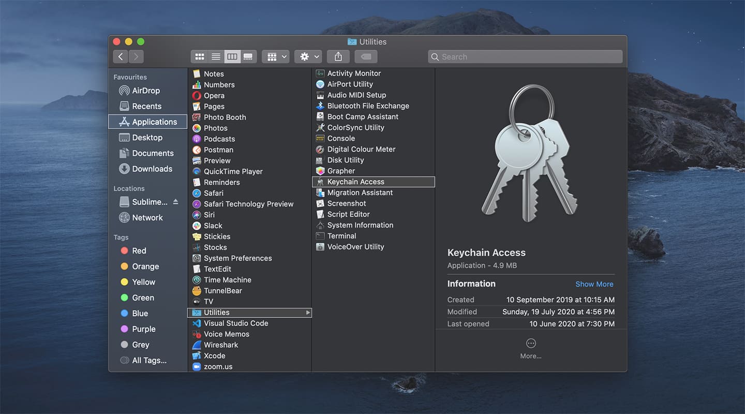This screenshot has height=414, width=745.
Task: Launch the Terminal utility
Action: (342, 235)
